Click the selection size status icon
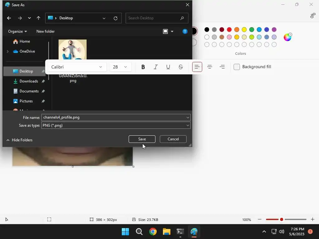The height and width of the screenshot is (239, 319). tap(49, 219)
